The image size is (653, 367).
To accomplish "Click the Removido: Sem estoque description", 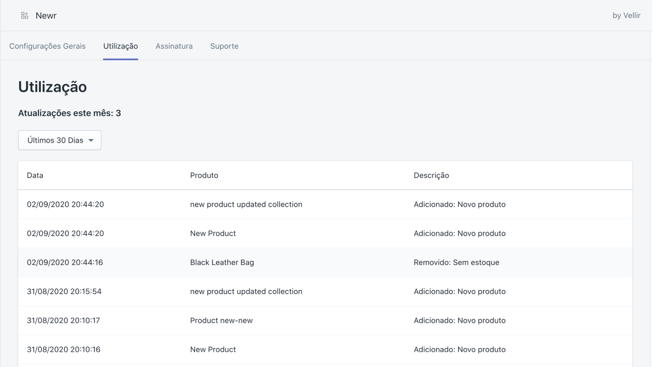I will (456, 262).
